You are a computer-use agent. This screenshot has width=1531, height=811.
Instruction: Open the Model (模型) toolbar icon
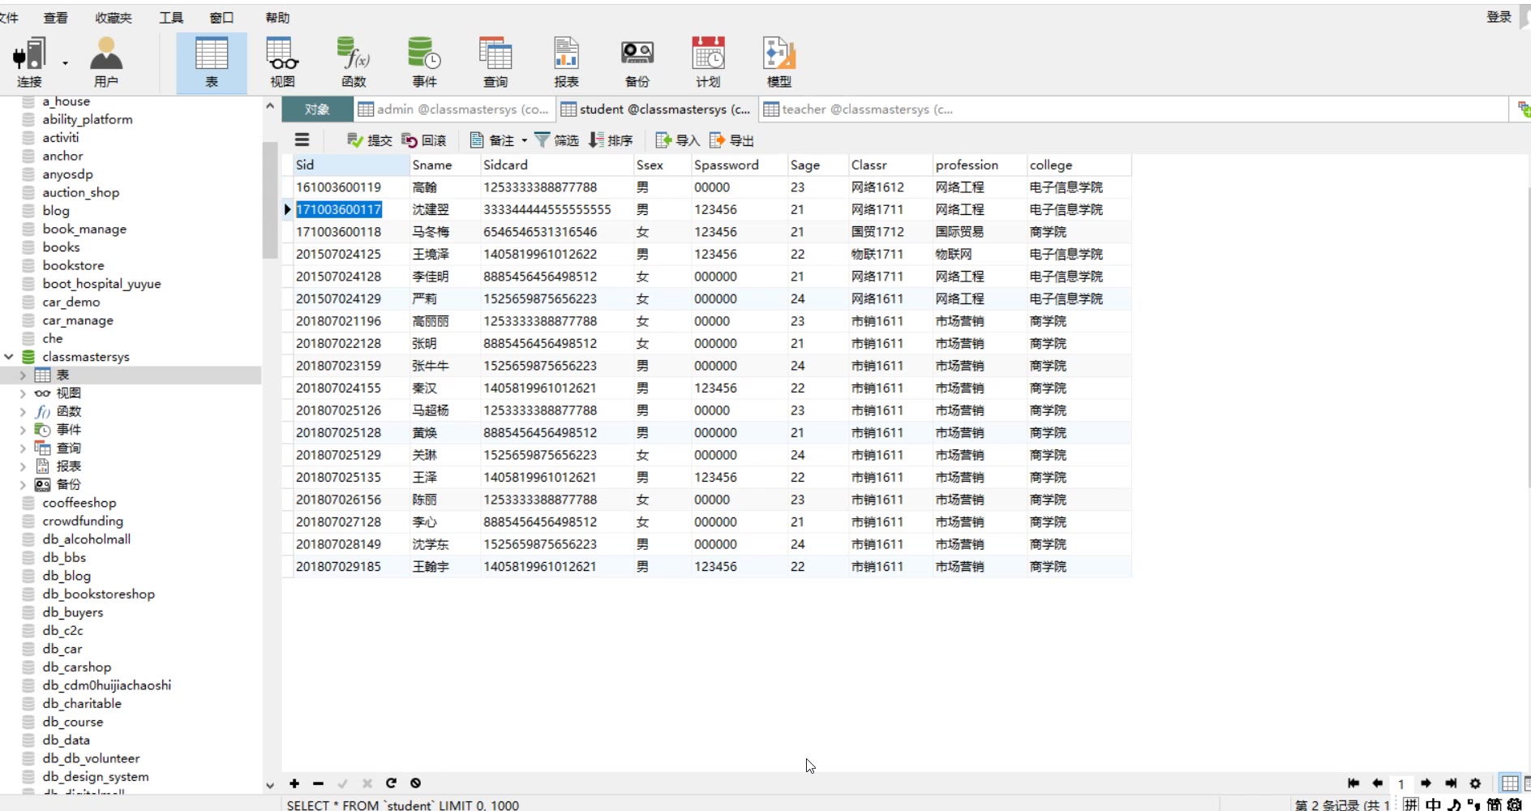pos(778,62)
